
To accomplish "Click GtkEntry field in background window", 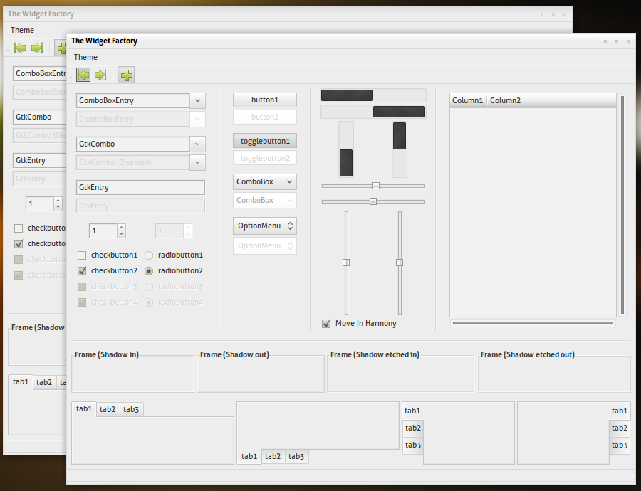I will tap(40, 161).
